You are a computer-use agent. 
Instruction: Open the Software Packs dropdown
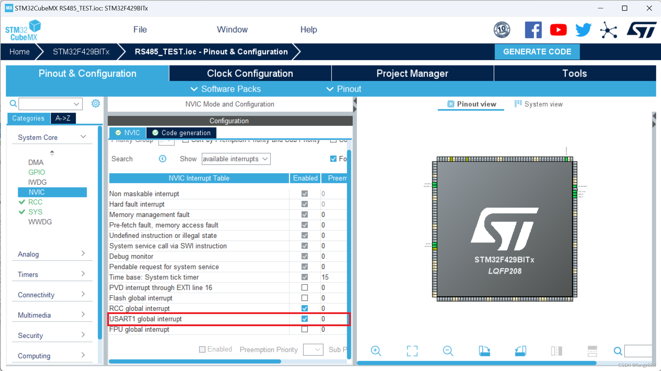point(226,89)
